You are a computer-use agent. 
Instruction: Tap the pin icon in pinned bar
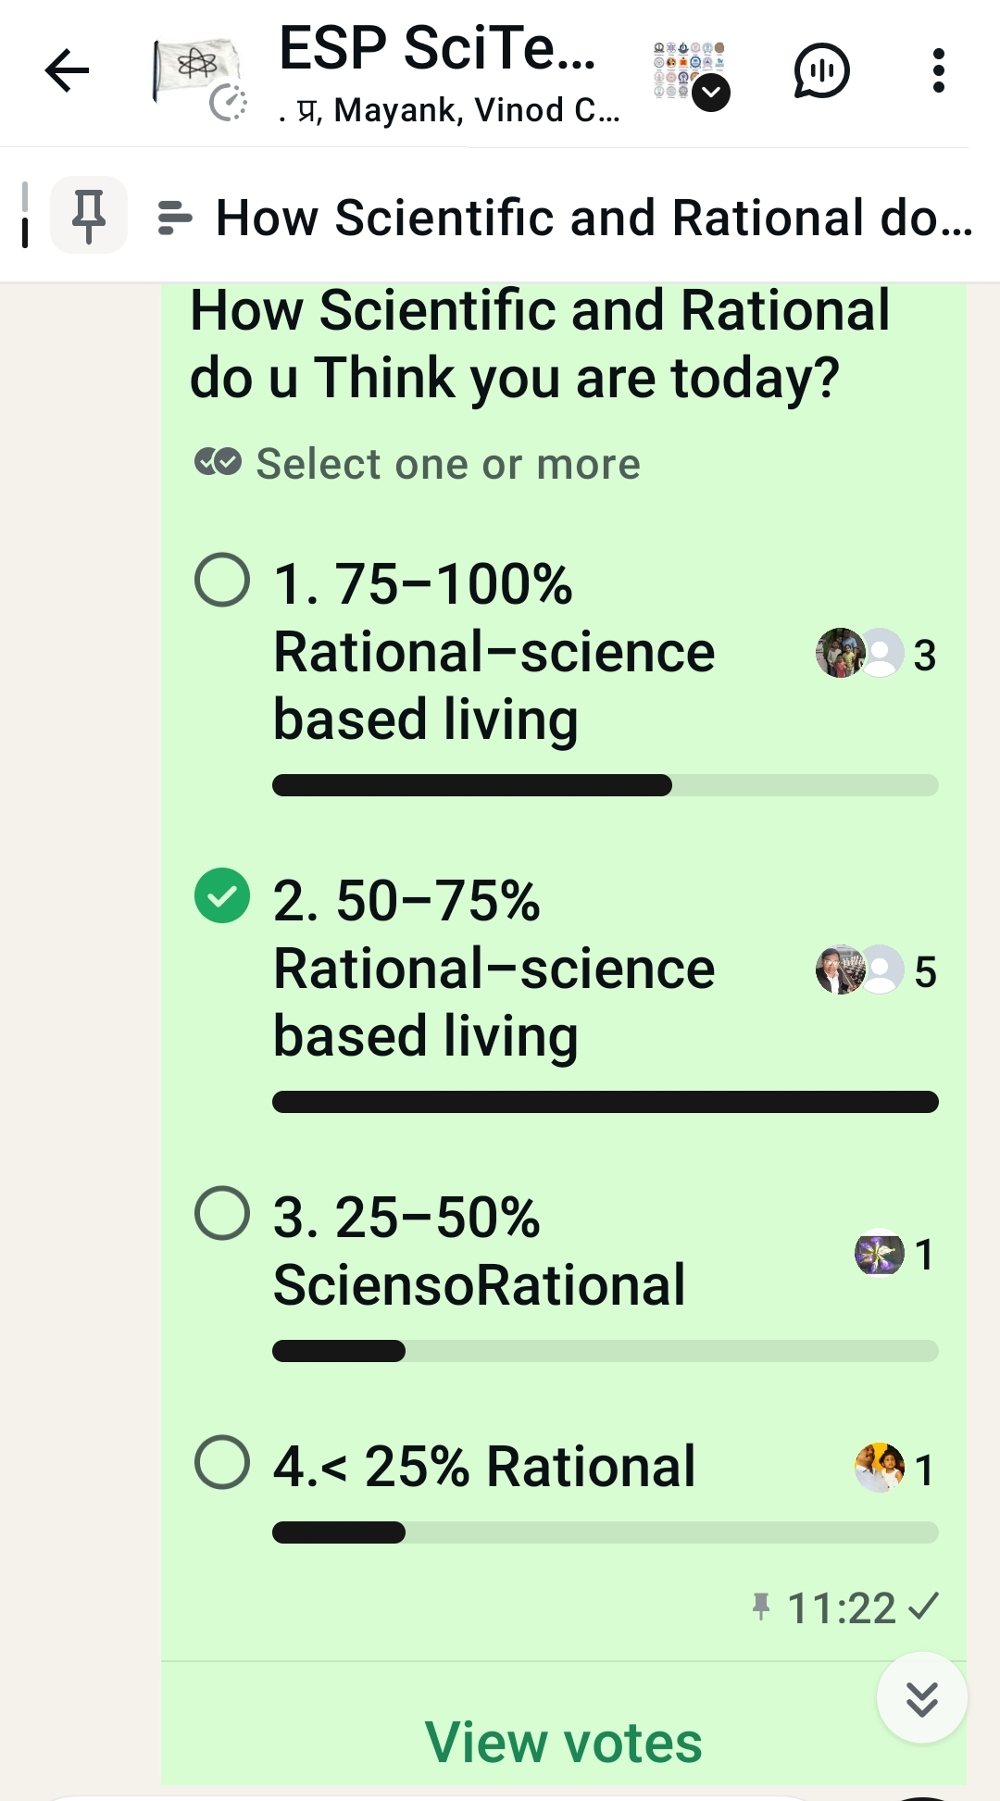point(89,216)
